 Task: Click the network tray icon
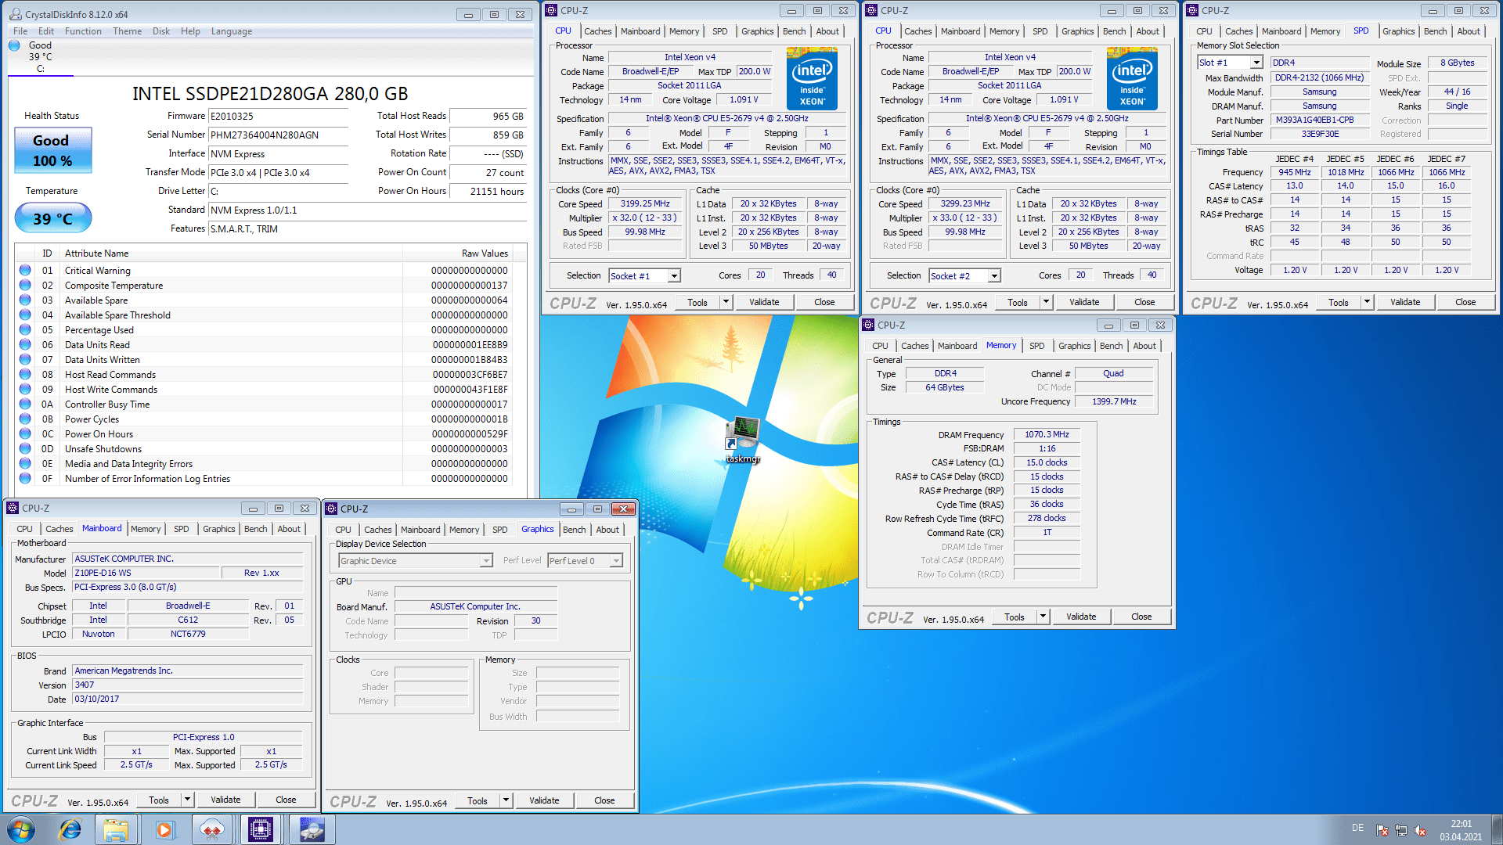1401,831
